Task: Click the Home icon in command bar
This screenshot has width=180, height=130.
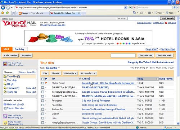Action: pyautogui.click(x=134, y=13)
